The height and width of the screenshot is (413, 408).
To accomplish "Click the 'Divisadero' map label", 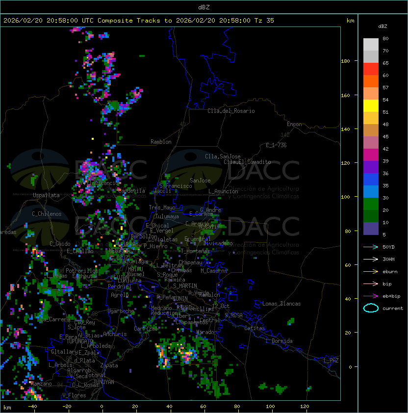I will click(218, 243).
